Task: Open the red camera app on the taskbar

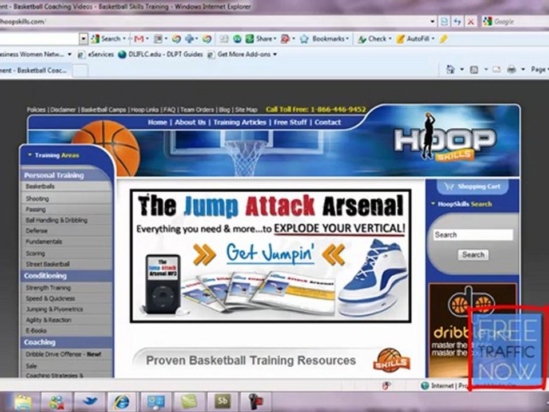Action: 256,402
